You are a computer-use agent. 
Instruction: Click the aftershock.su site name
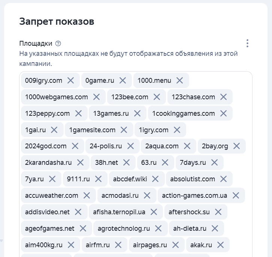pyautogui.click(x=189, y=212)
